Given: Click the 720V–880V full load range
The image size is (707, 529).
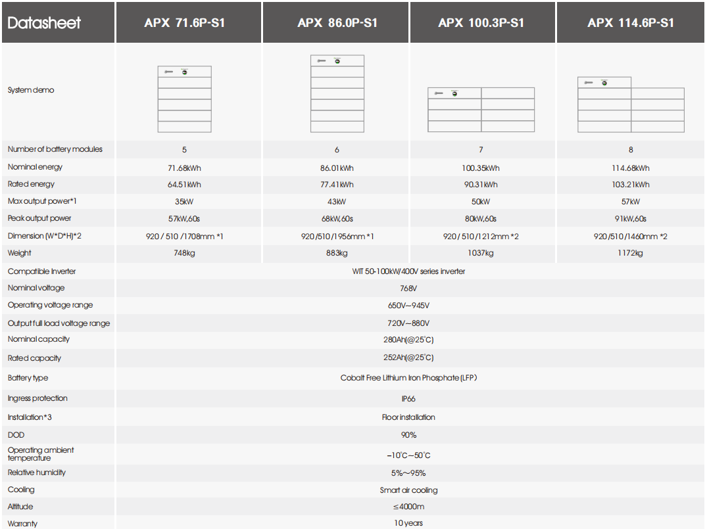Looking at the screenshot, I should [x=408, y=323].
